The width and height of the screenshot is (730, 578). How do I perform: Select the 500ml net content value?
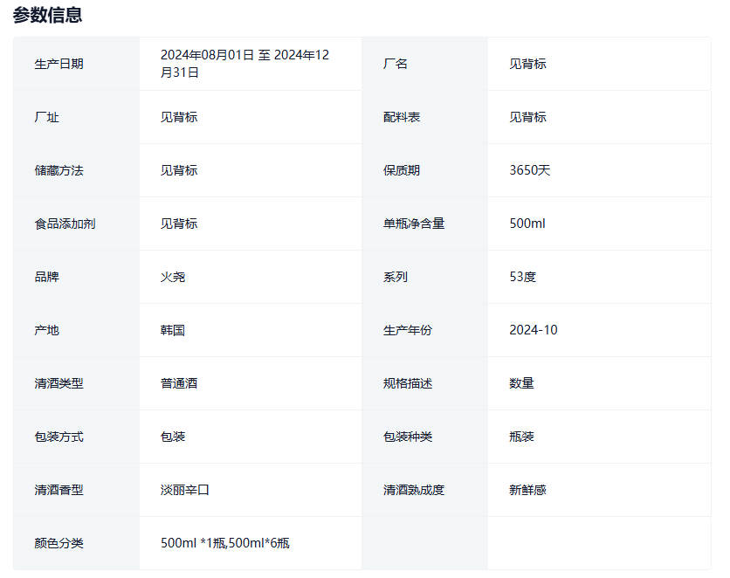pyautogui.click(x=527, y=224)
